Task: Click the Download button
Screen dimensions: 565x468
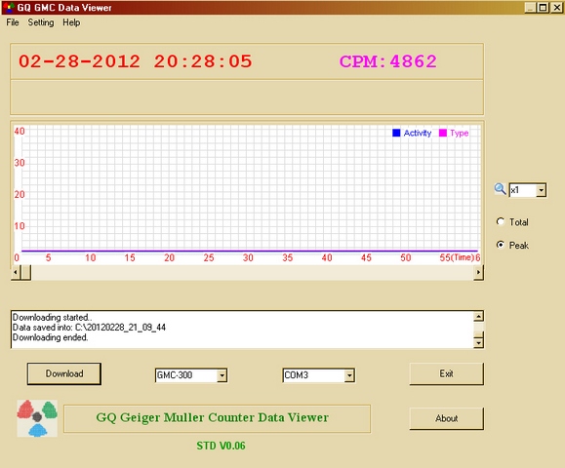Action: pos(64,373)
